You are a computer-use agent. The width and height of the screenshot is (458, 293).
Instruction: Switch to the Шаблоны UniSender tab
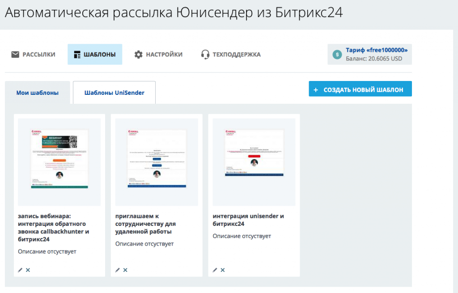pos(114,93)
